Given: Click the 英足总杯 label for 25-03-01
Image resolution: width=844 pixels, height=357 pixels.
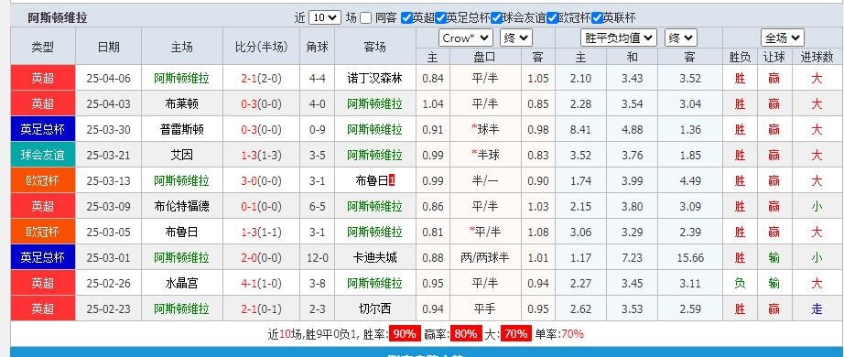Looking at the screenshot, I should [x=42, y=257].
